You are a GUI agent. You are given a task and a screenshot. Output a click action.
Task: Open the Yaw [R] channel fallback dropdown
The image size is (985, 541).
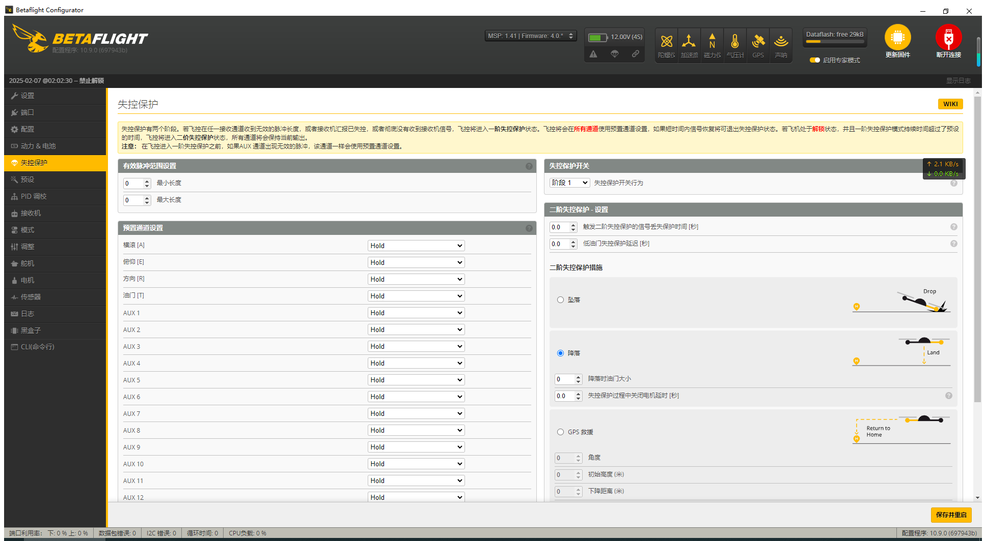pyautogui.click(x=416, y=279)
